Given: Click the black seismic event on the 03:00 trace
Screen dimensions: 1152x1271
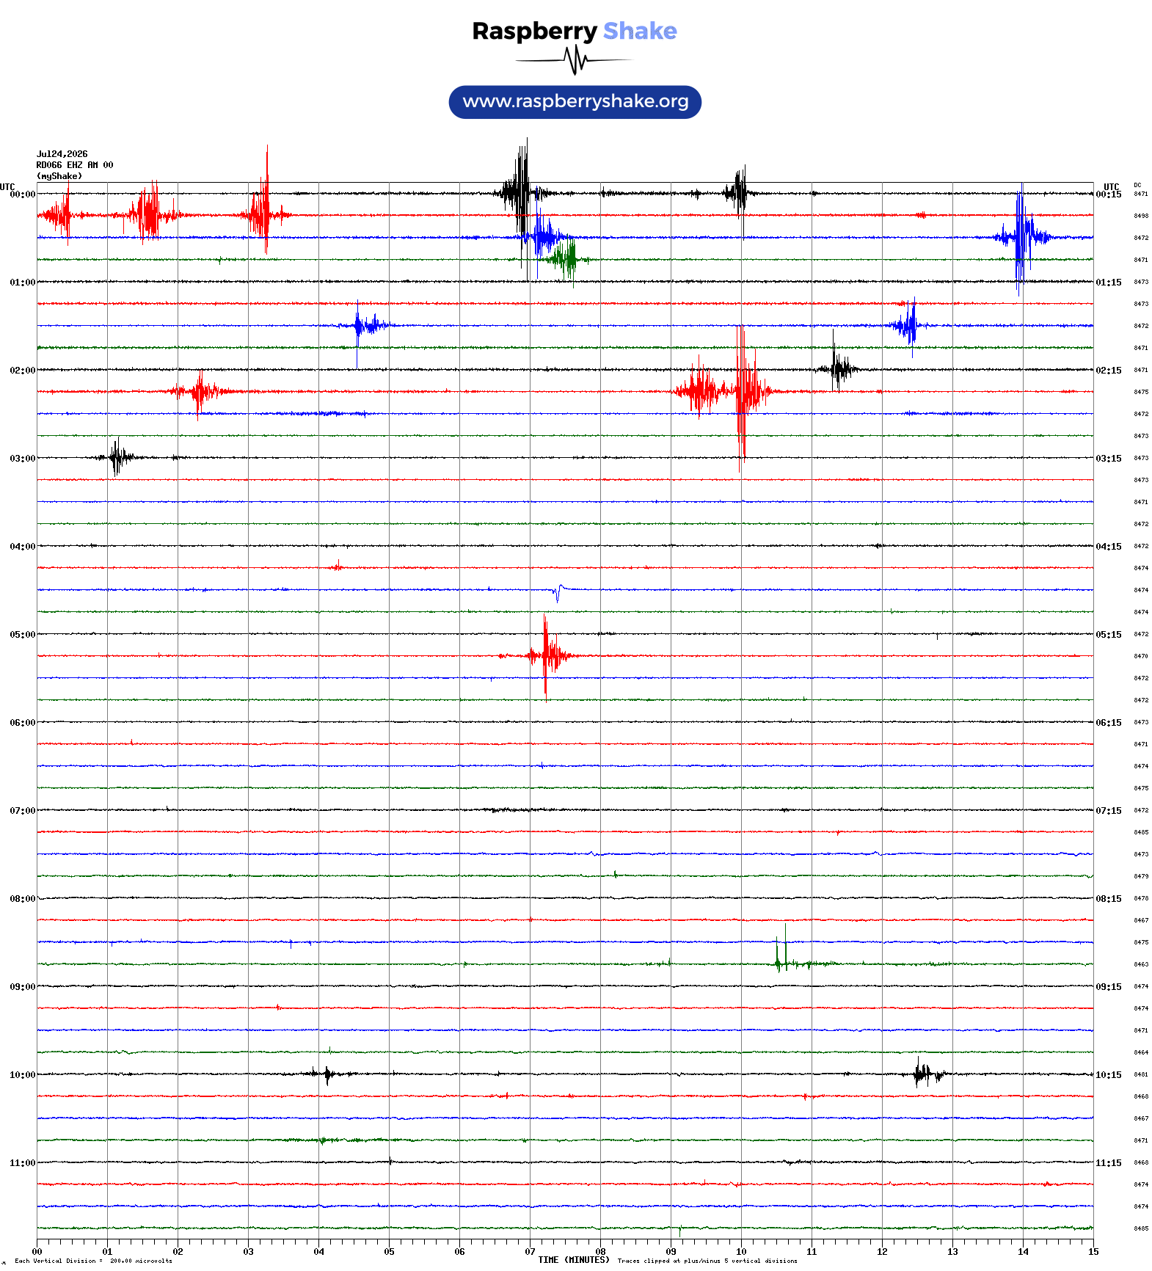Looking at the screenshot, I should point(116,458).
